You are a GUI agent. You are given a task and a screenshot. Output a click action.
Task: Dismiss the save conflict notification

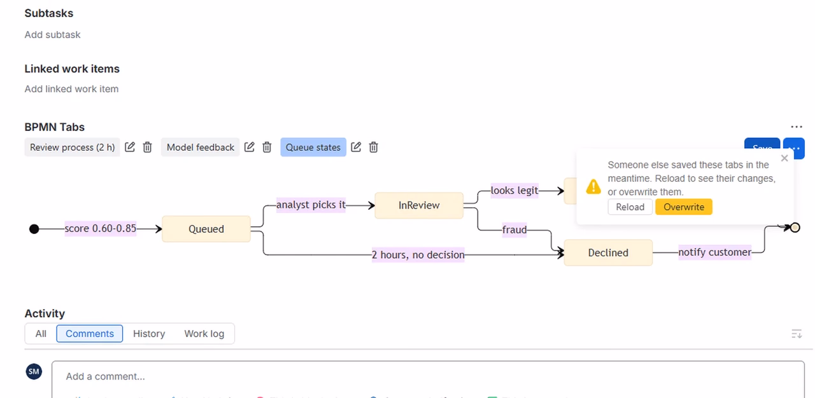pyautogui.click(x=784, y=158)
